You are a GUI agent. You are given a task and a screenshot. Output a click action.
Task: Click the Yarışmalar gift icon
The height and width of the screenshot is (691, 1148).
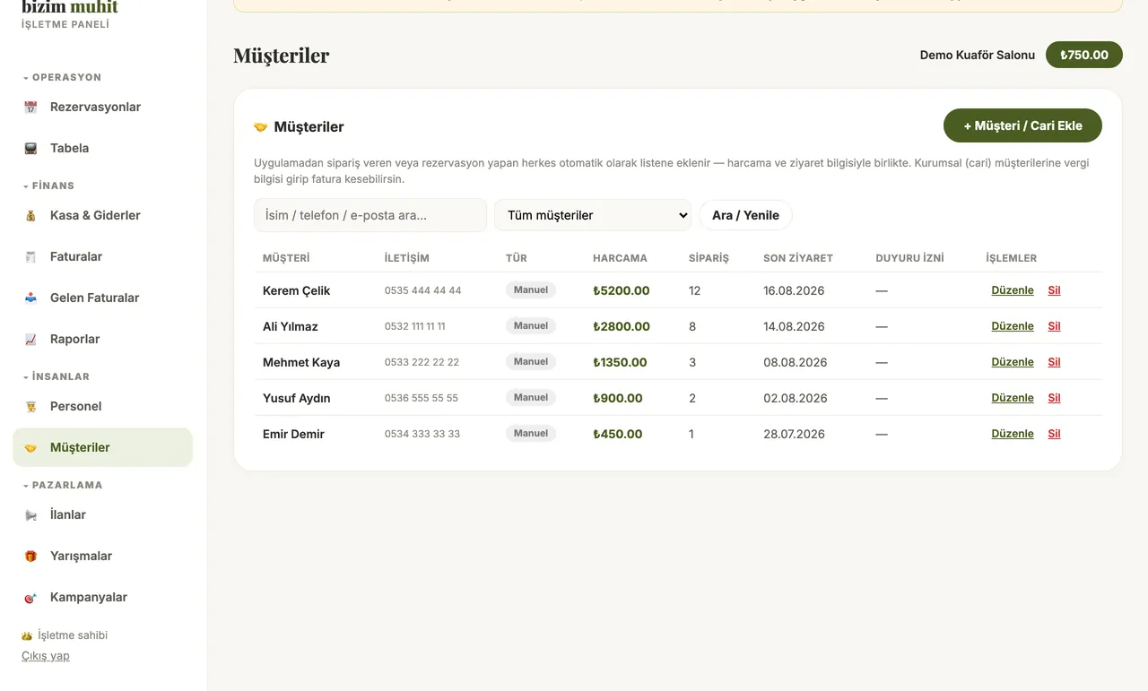click(x=30, y=557)
